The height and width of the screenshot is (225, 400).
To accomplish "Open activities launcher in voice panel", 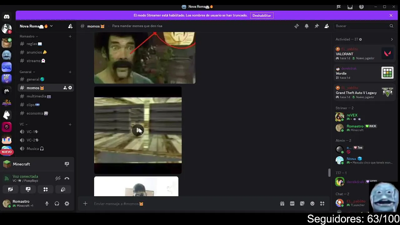I will [46, 189].
